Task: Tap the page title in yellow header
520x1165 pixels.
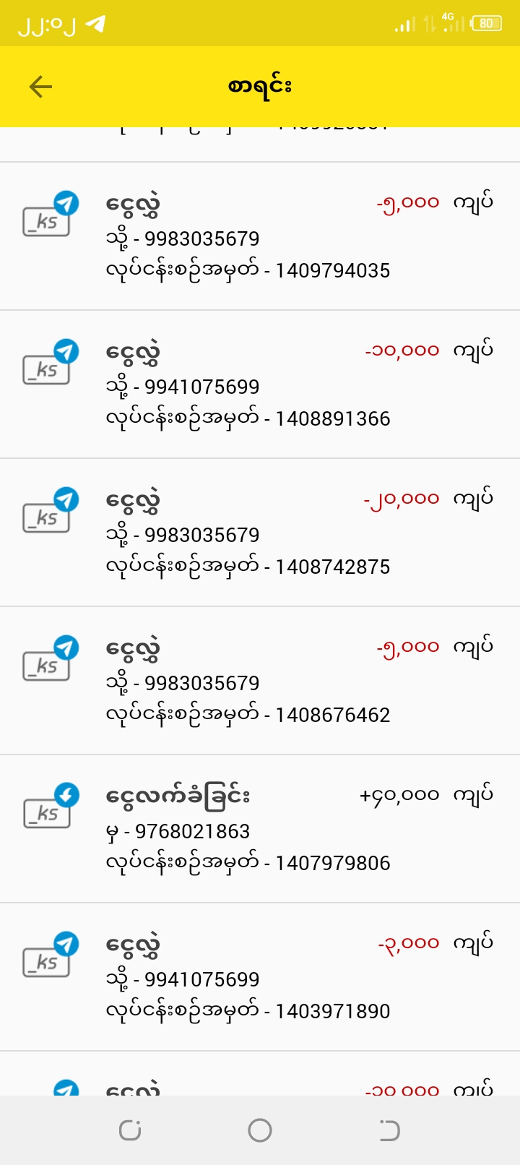Action: coord(260,87)
